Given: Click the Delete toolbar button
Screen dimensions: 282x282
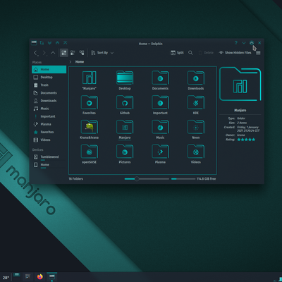Looking at the screenshot, I should click(x=206, y=53).
